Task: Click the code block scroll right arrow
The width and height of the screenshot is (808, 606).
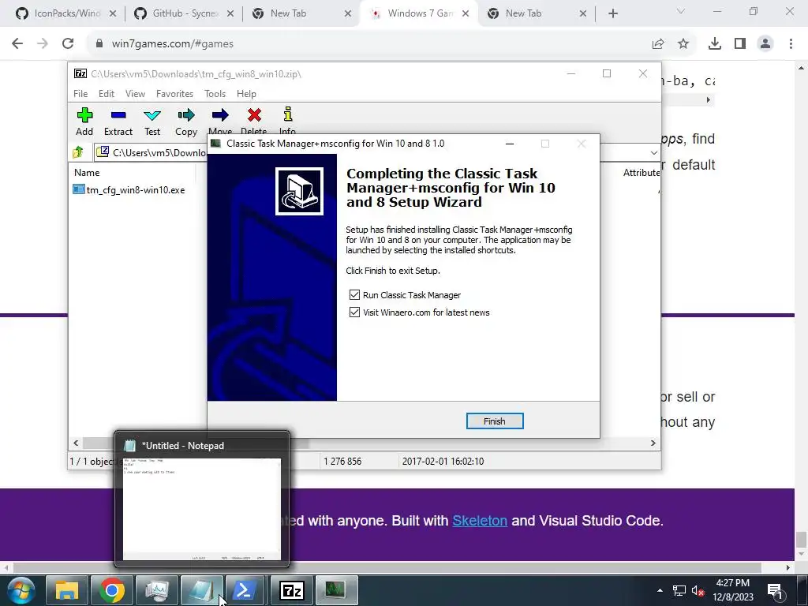Action: [x=709, y=99]
